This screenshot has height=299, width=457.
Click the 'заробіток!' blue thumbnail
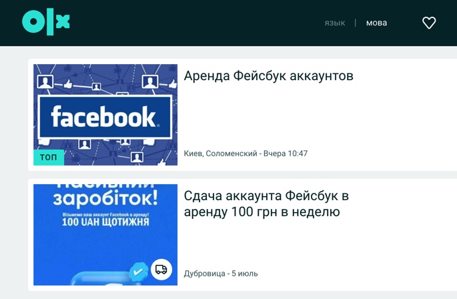tap(105, 234)
